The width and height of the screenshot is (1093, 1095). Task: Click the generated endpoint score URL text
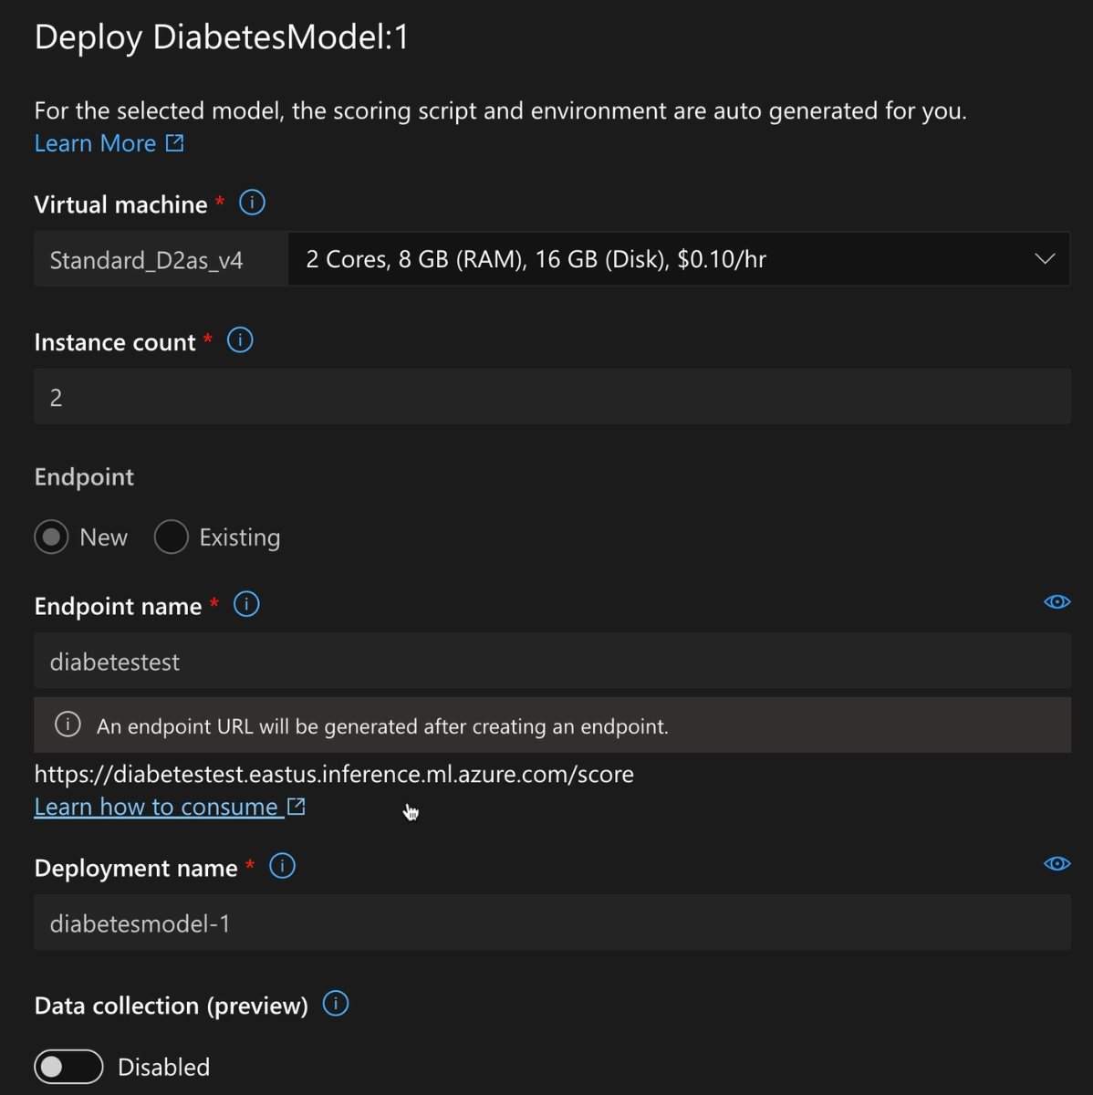click(x=334, y=774)
